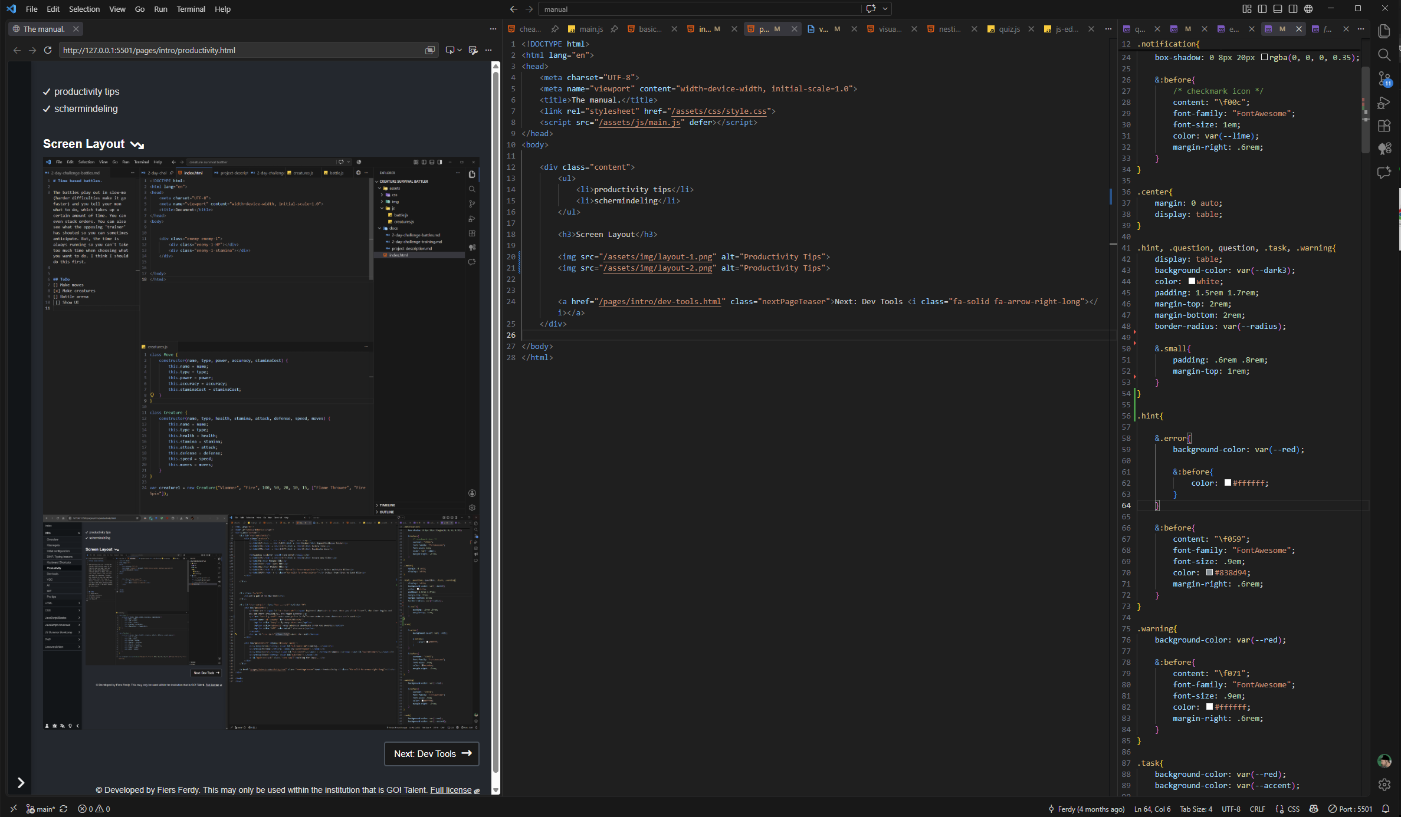The height and width of the screenshot is (817, 1401).
Task: Go back in the browser preview
Action: 17,50
